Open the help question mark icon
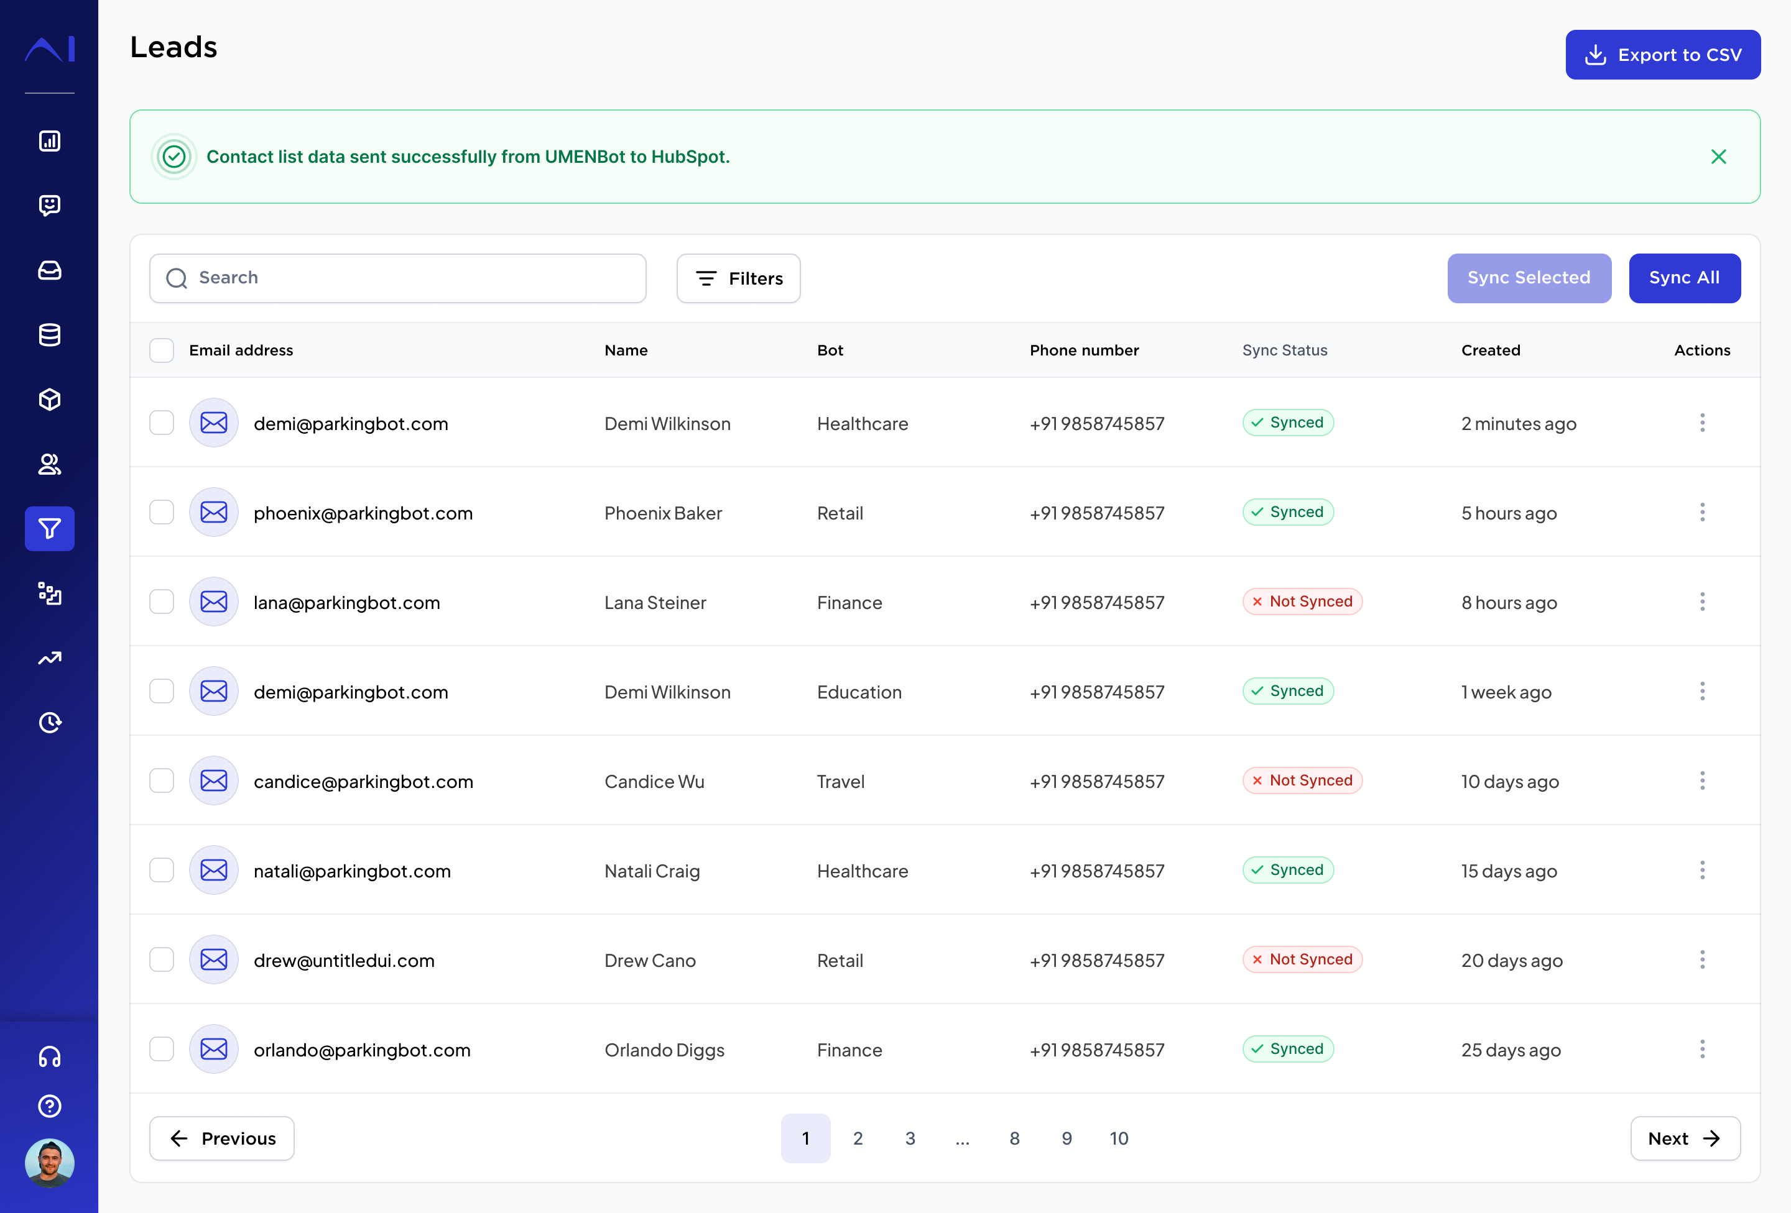The image size is (1791, 1213). pyautogui.click(x=49, y=1106)
